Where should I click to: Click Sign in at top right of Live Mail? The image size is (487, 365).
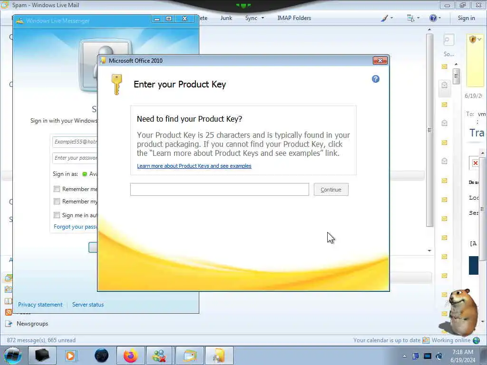point(466,18)
